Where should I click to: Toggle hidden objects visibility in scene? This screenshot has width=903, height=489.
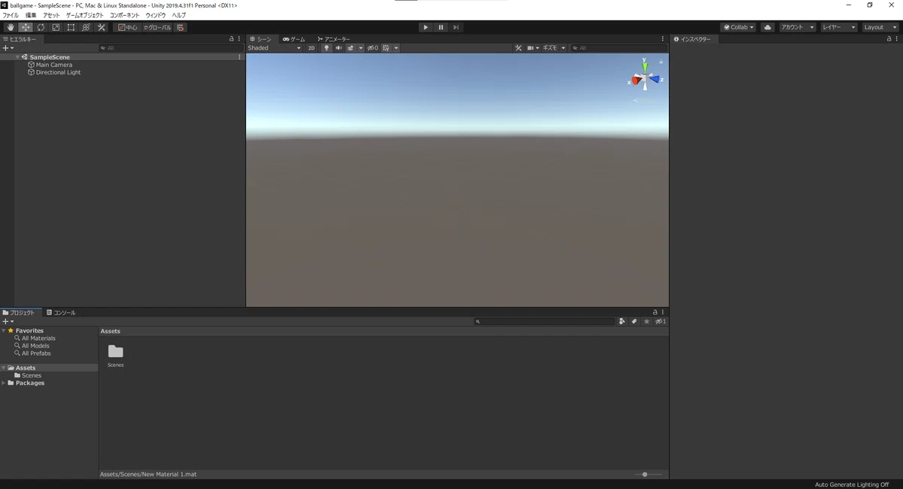(x=372, y=48)
